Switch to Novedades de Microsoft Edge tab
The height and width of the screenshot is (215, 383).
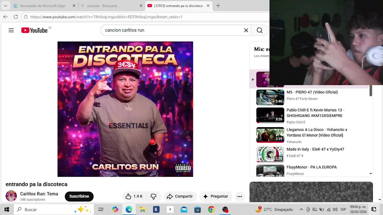[x=42, y=6]
